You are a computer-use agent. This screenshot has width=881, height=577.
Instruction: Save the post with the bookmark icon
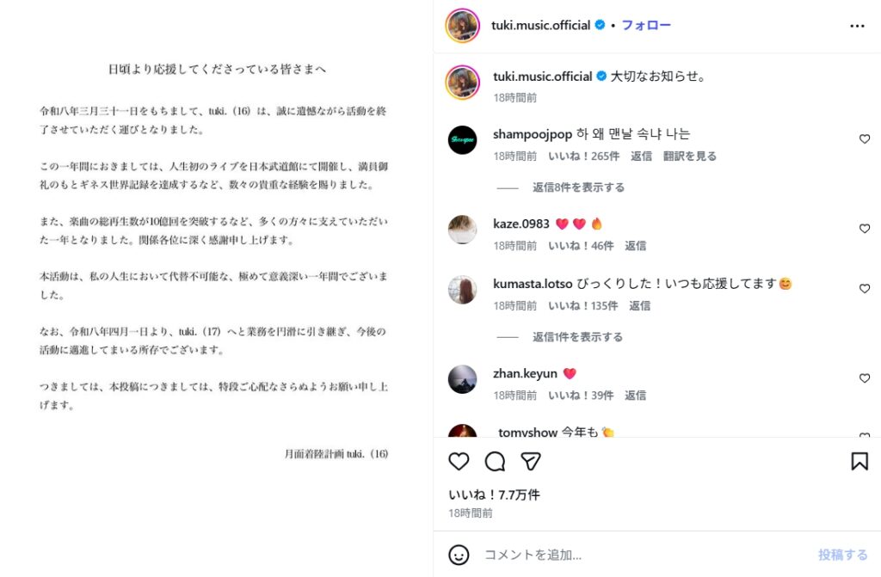pos(859,462)
